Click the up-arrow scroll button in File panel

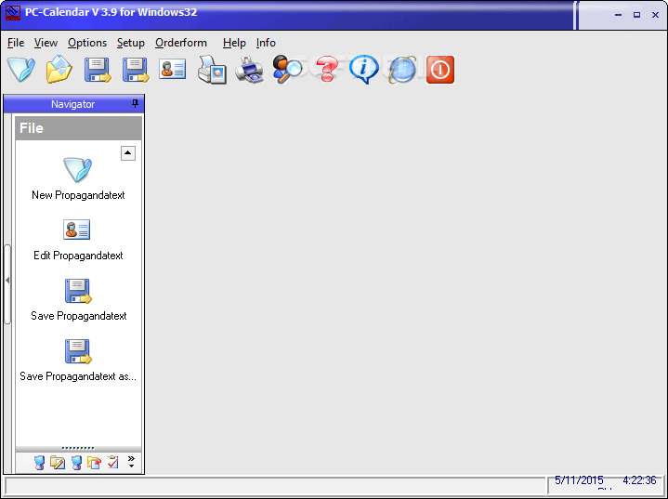tap(128, 153)
